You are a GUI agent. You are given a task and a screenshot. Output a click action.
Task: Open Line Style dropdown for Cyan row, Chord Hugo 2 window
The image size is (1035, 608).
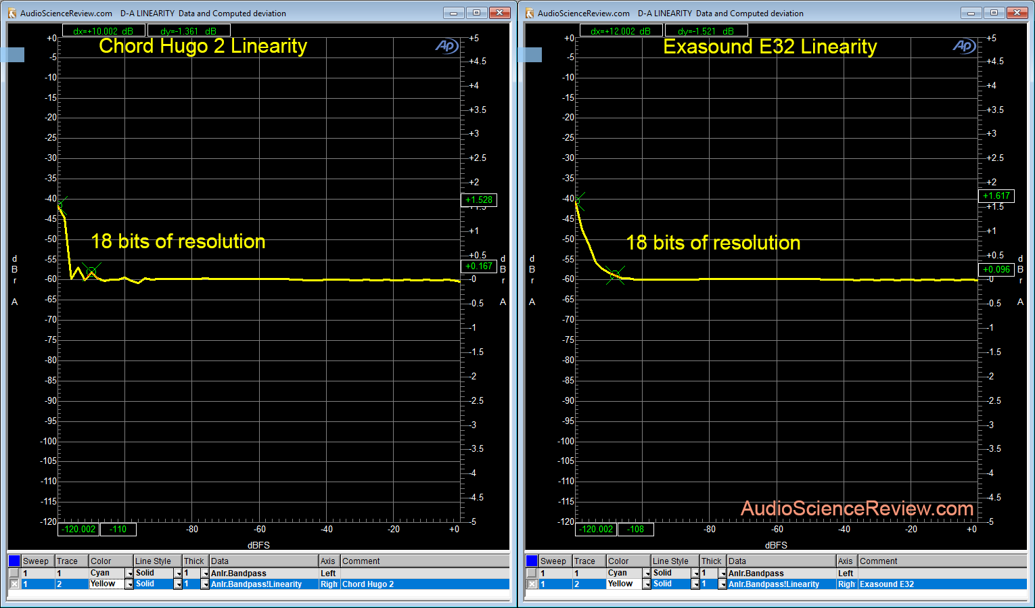(178, 574)
